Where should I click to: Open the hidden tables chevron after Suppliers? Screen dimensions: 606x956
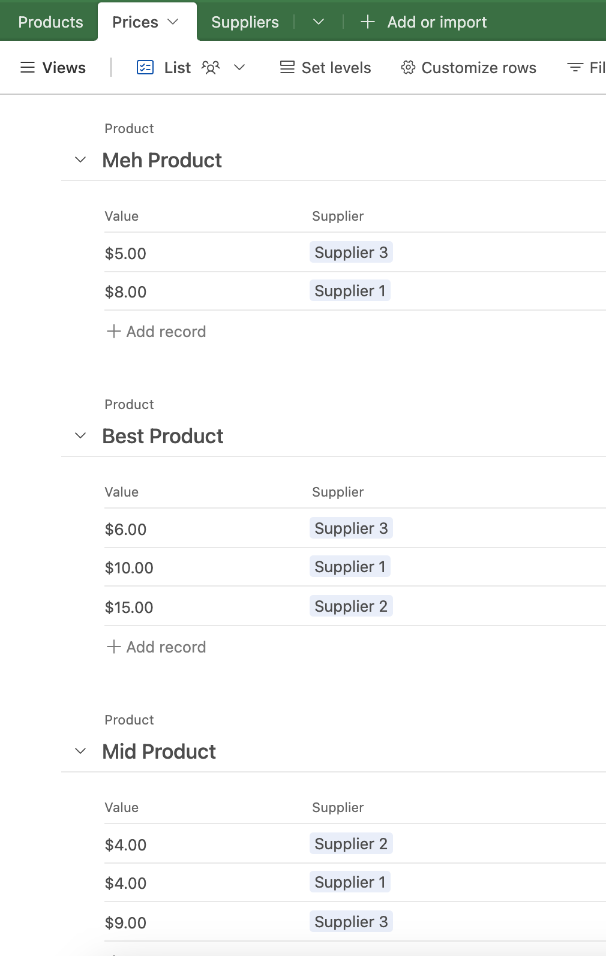tap(319, 22)
